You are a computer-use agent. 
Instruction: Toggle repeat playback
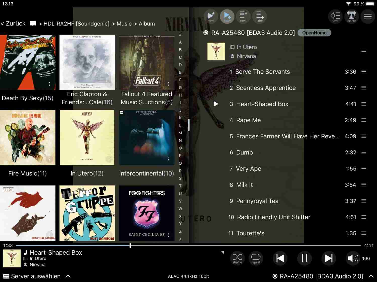click(256, 258)
